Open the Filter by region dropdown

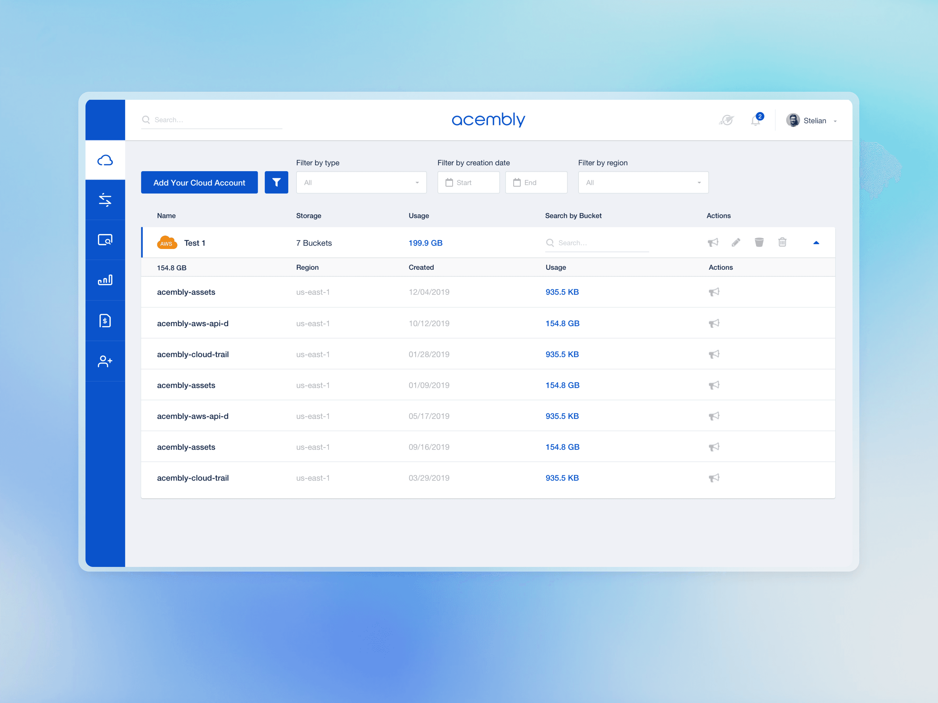(x=643, y=183)
